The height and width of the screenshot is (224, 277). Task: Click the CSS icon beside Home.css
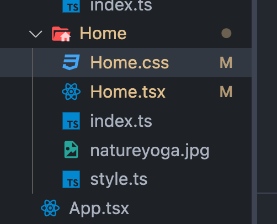71,62
